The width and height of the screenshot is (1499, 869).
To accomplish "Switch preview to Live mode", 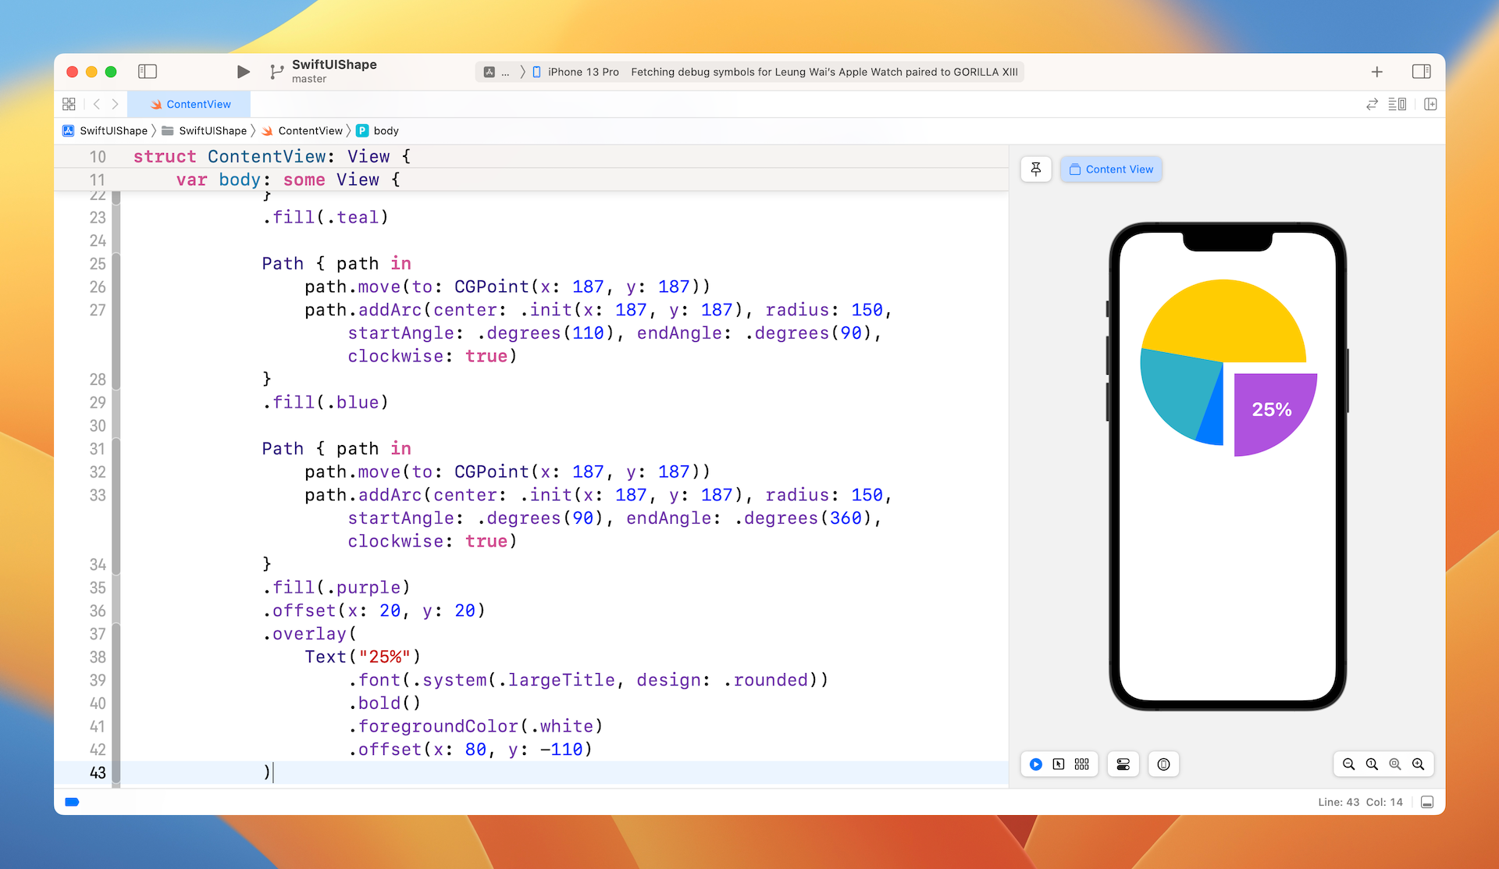I will point(1036,764).
